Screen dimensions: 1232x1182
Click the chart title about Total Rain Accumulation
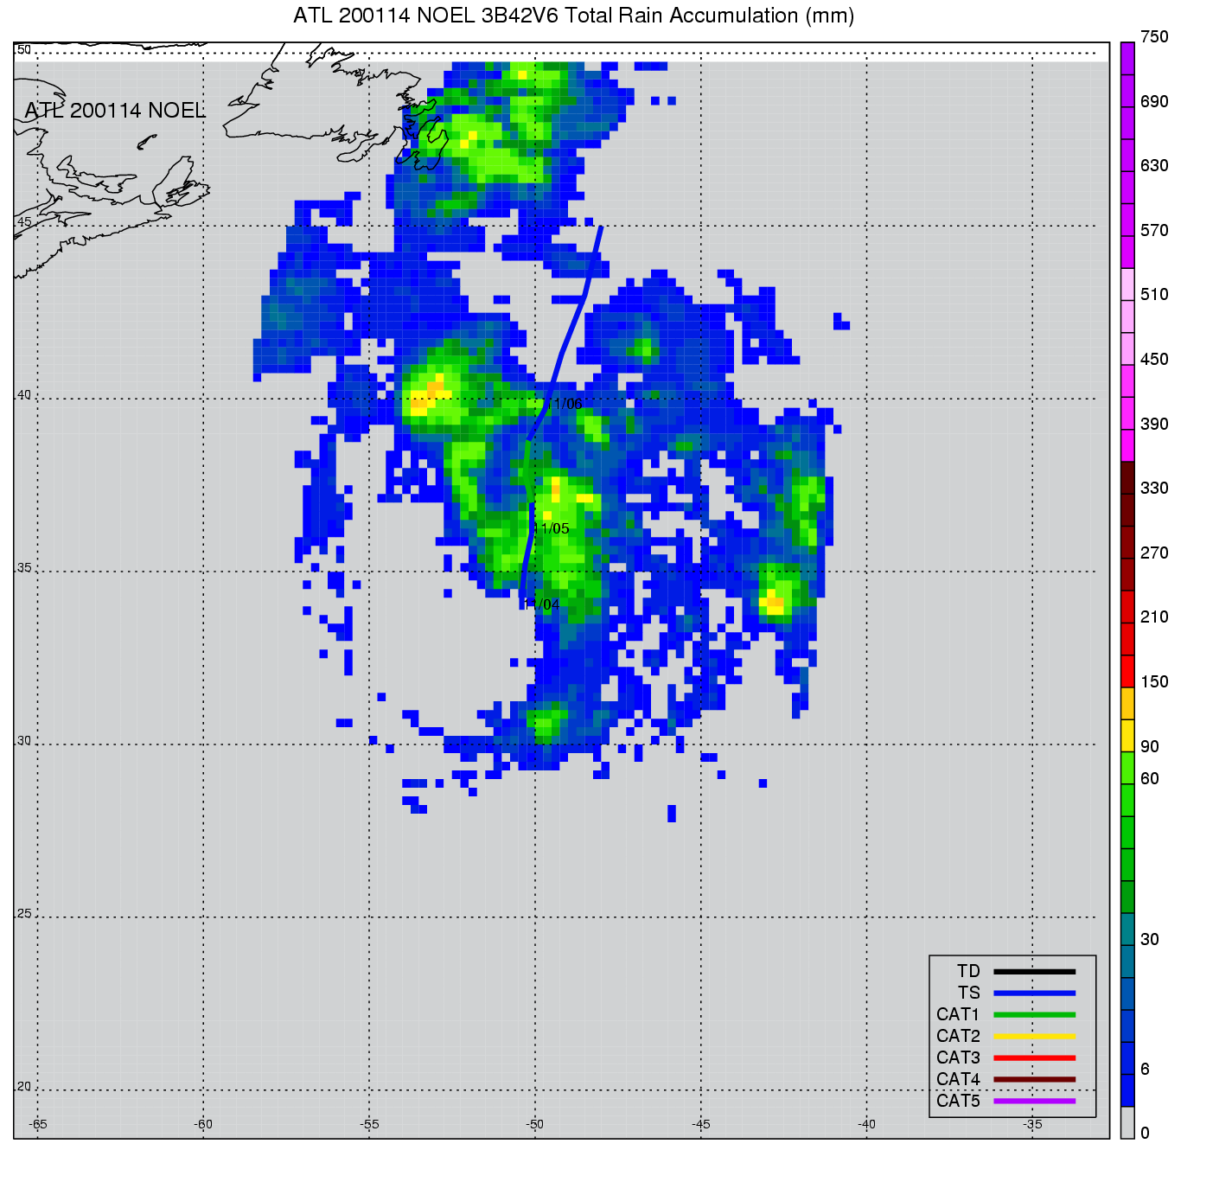tap(573, 16)
